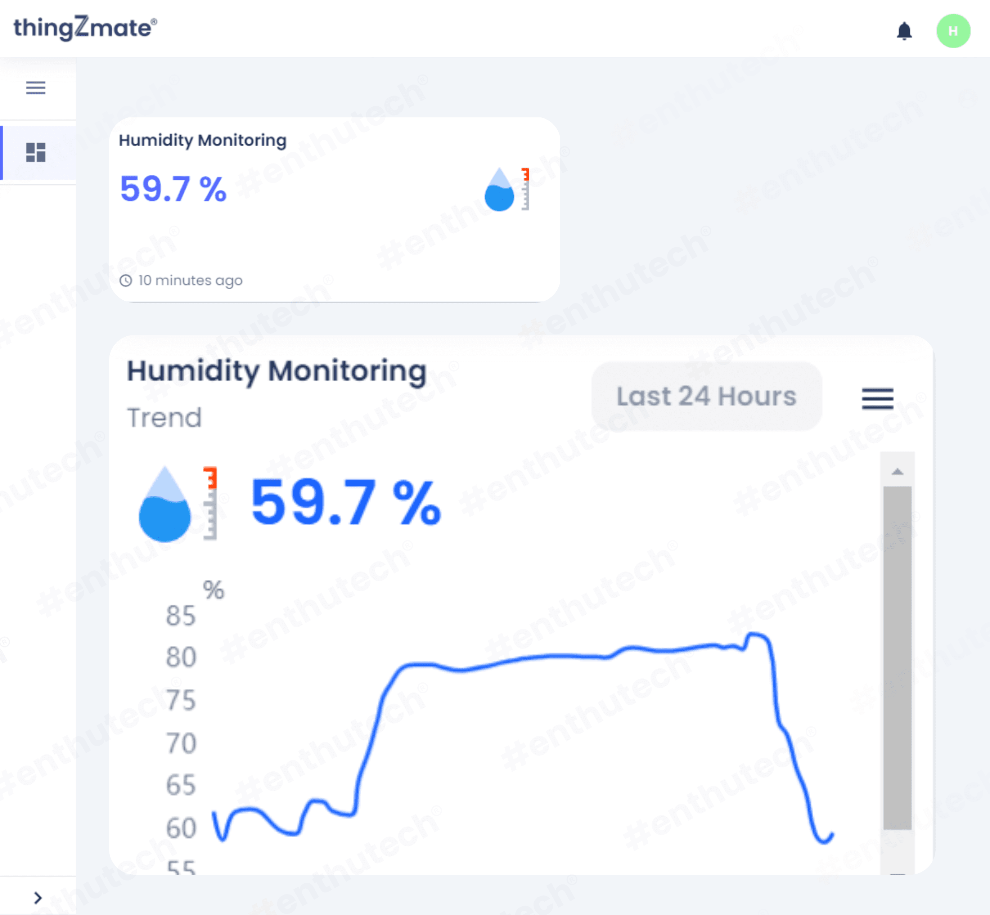Click the 80 label on the y-axis
The image size is (990, 915).
point(181,657)
